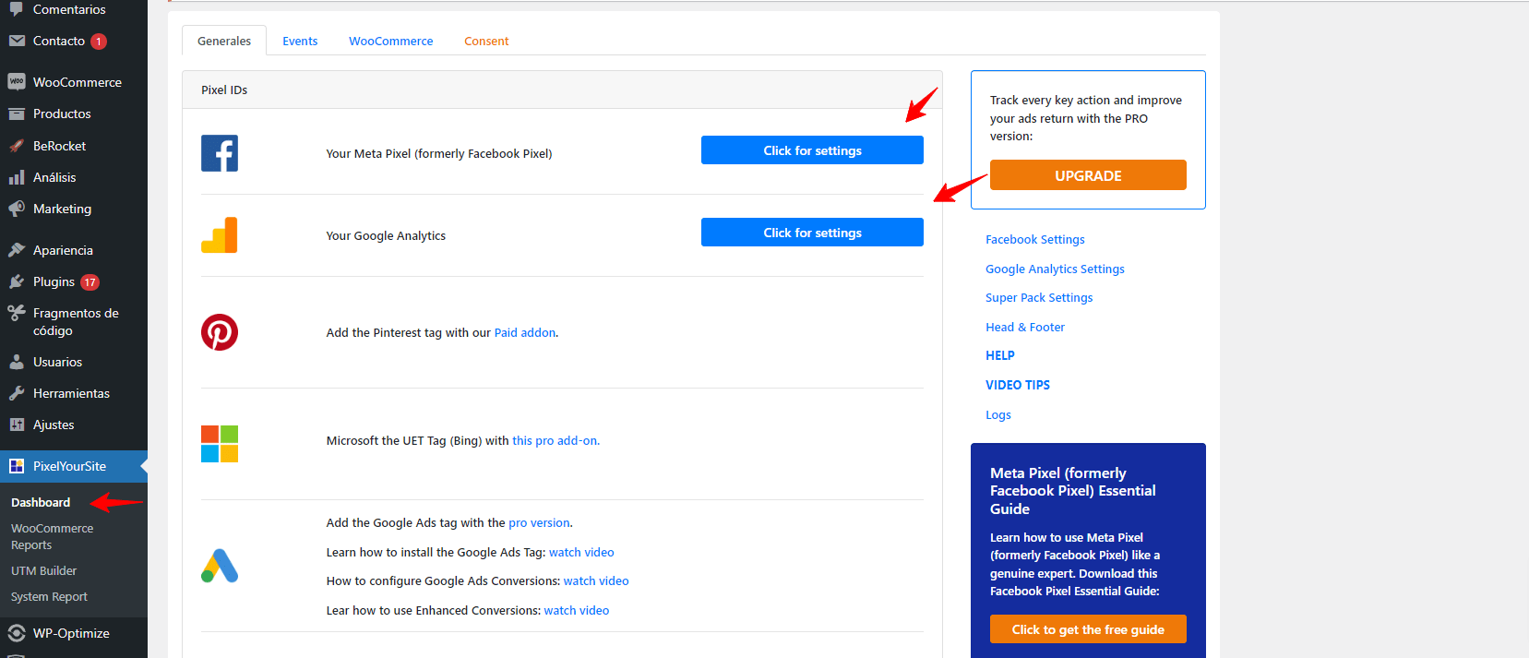1529x658 pixels.
Task: Click the Herramientas wrench icon
Action: click(17, 393)
